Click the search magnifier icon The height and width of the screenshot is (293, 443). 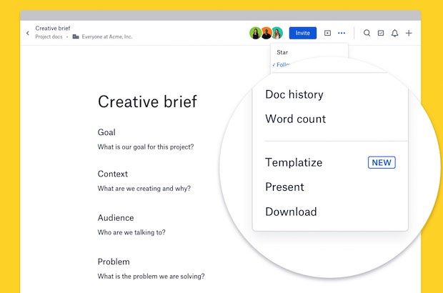[x=367, y=33]
